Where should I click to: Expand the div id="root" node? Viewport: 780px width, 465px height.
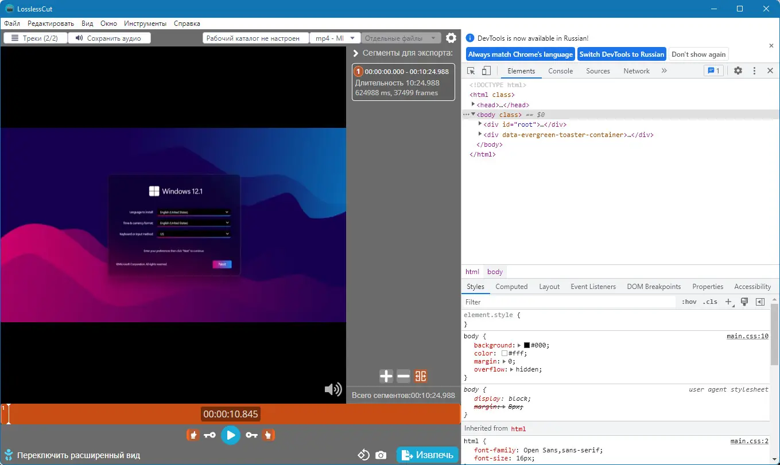480,124
